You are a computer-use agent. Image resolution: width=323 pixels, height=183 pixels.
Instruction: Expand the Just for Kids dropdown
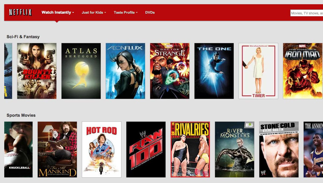(x=94, y=12)
